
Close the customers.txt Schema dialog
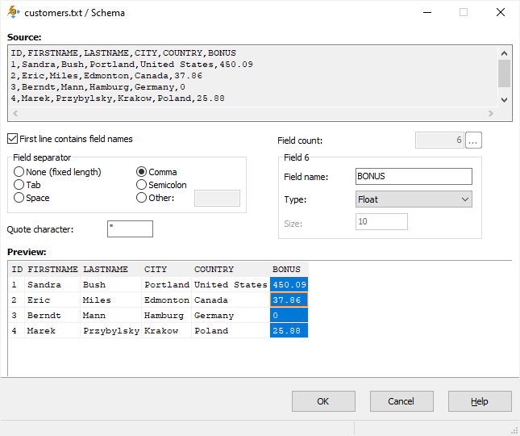click(x=501, y=12)
